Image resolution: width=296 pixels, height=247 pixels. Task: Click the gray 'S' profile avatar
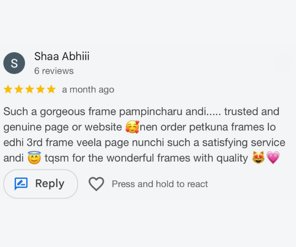click(14, 63)
